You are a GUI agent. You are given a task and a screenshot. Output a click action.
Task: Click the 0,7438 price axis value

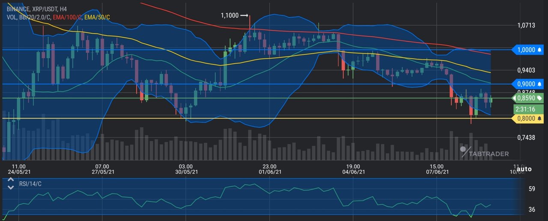pos(526,137)
